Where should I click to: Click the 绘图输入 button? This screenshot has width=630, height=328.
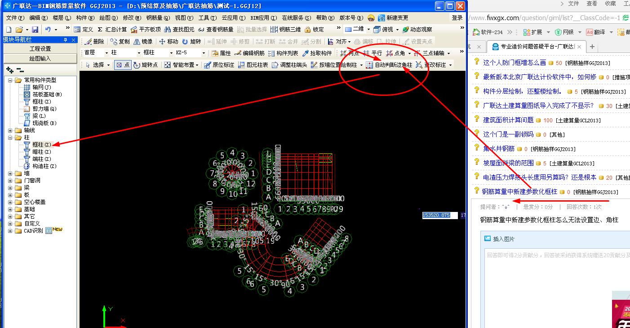coord(40,58)
